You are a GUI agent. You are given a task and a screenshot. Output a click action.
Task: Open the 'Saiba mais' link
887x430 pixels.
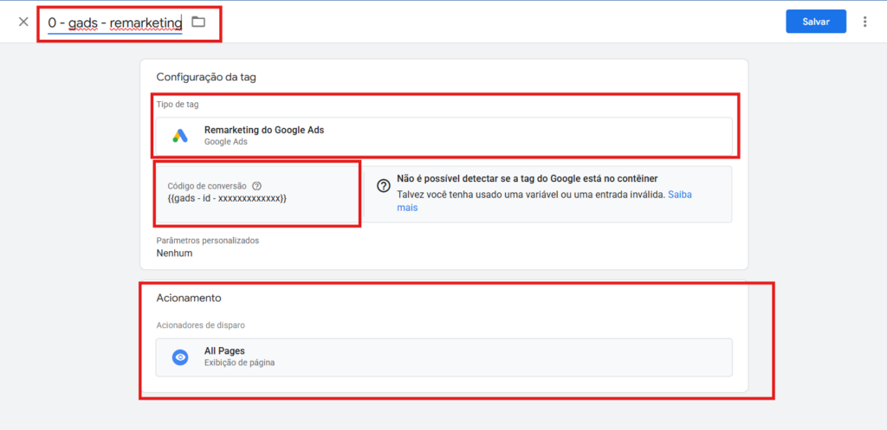(x=544, y=201)
